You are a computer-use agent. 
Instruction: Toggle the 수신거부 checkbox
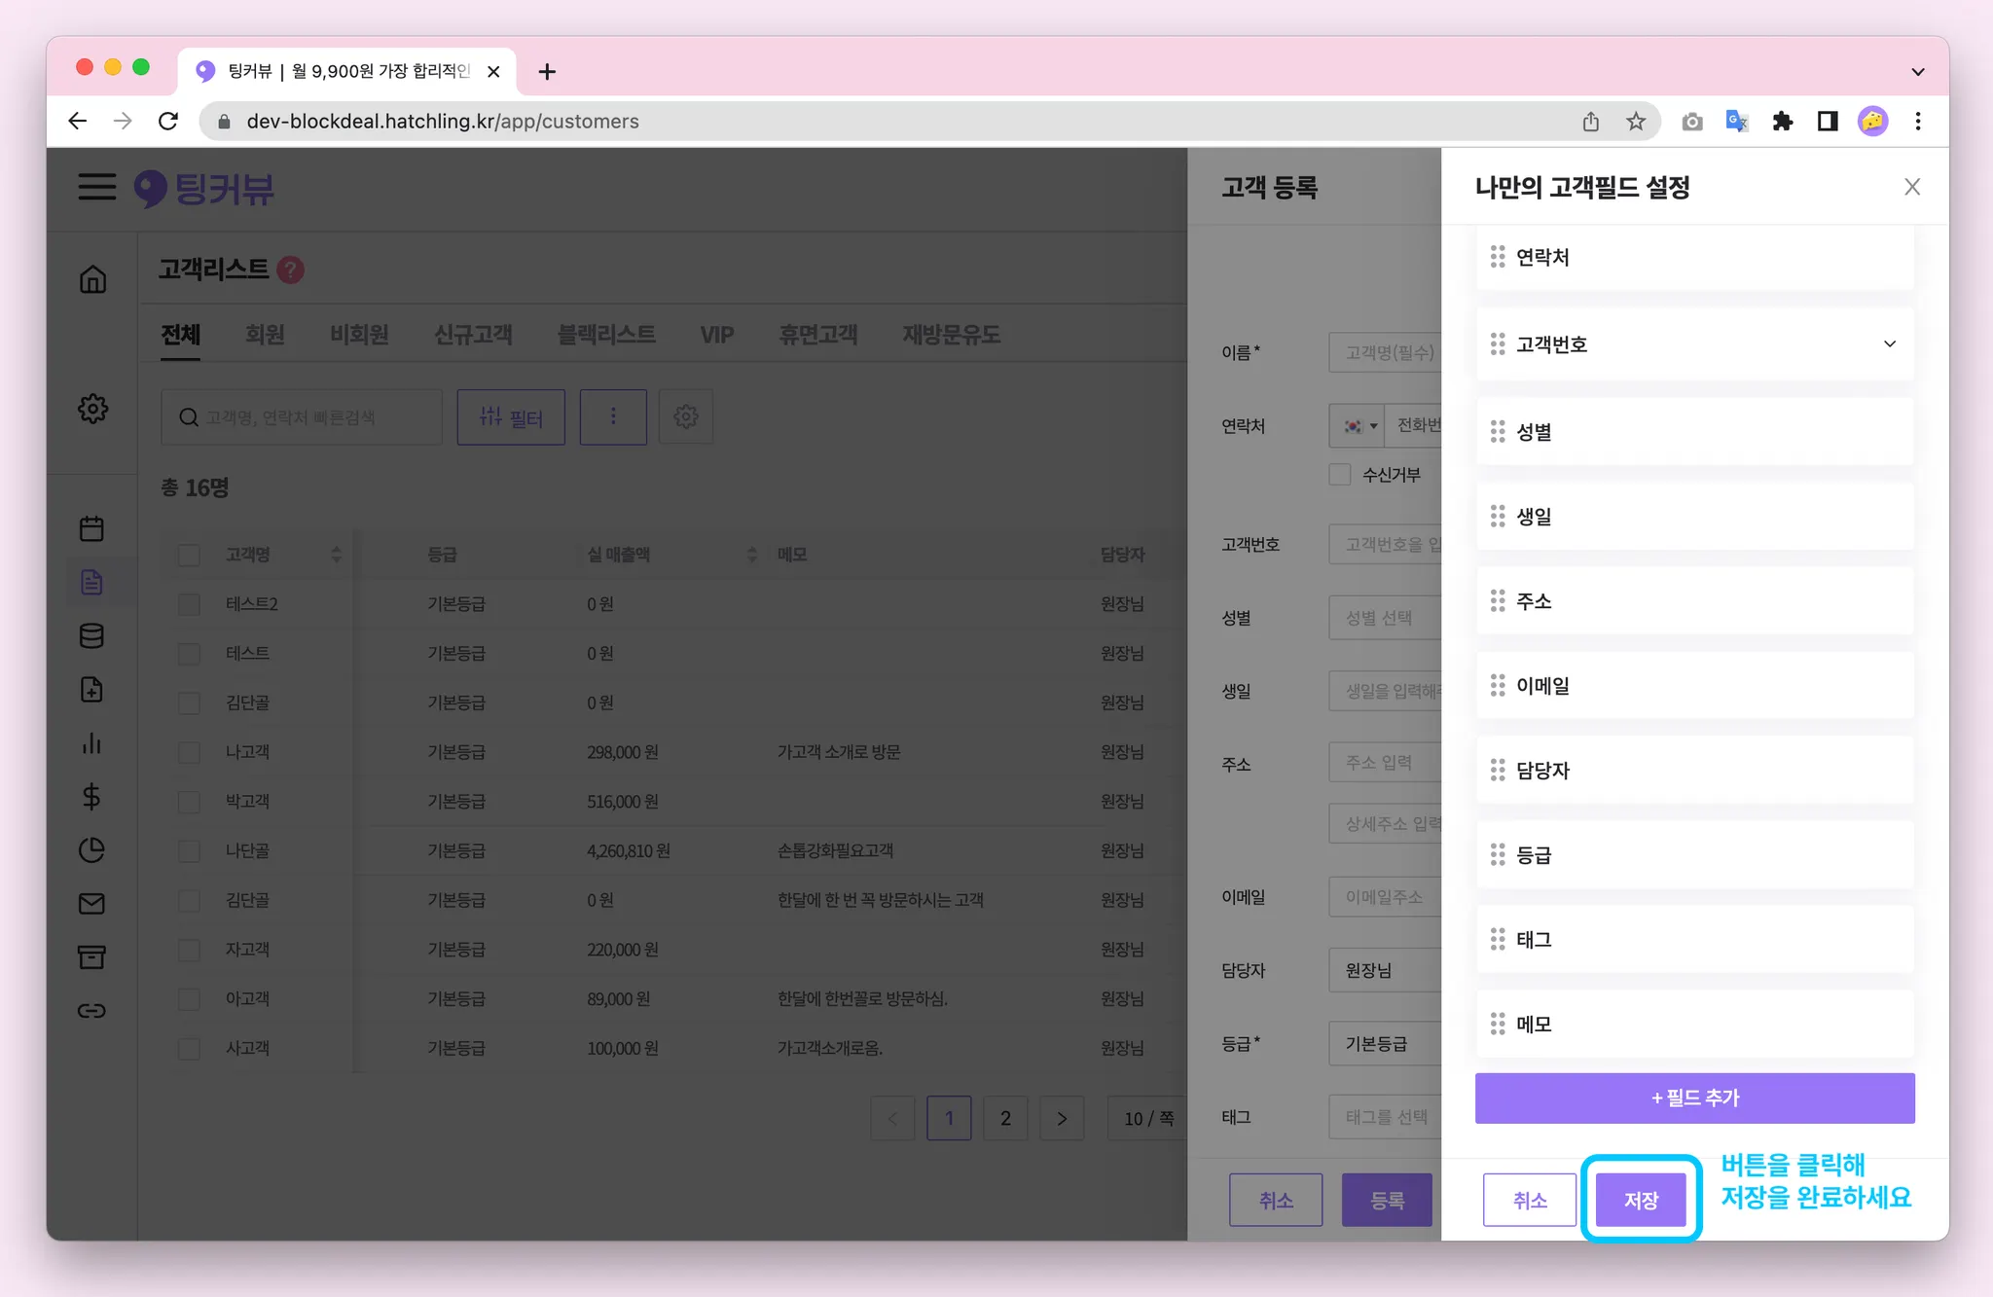click(x=1340, y=475)
